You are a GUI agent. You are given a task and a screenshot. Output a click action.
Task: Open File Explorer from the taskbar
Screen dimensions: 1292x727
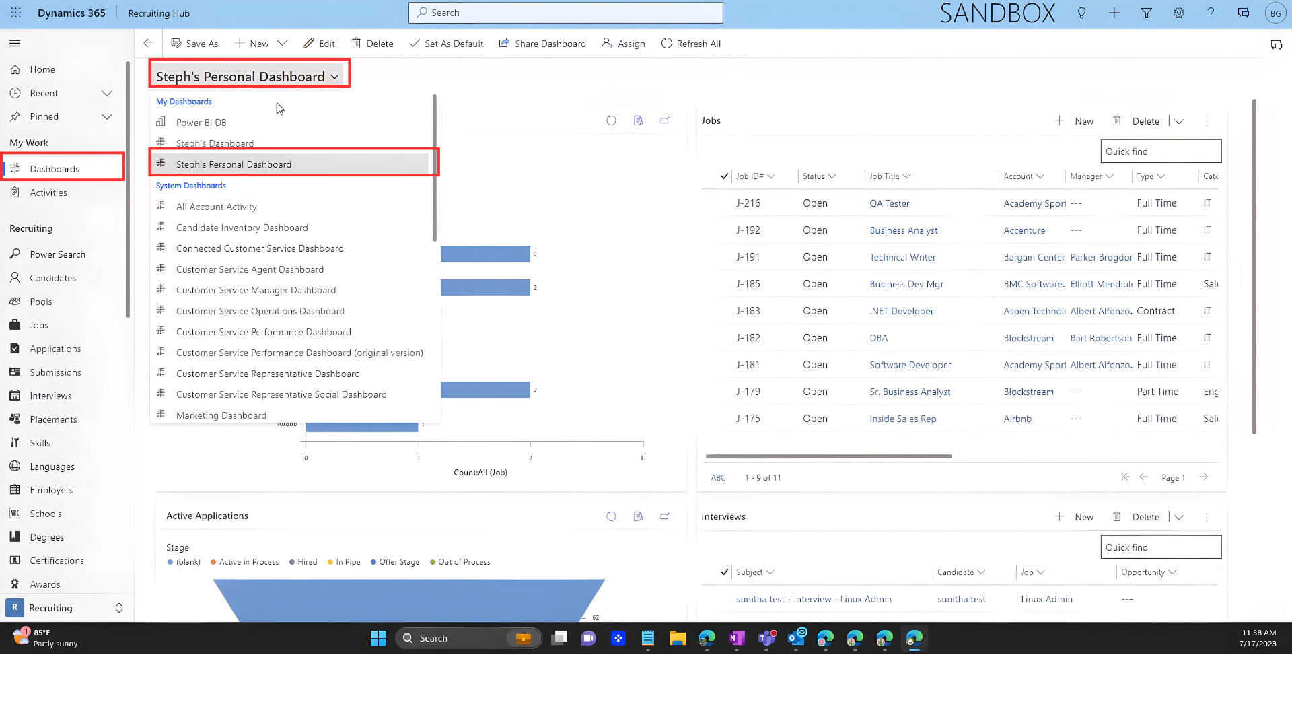coord(678,638)
